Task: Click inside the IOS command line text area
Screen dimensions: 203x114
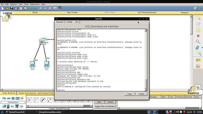Action: (x=101, y=60)
